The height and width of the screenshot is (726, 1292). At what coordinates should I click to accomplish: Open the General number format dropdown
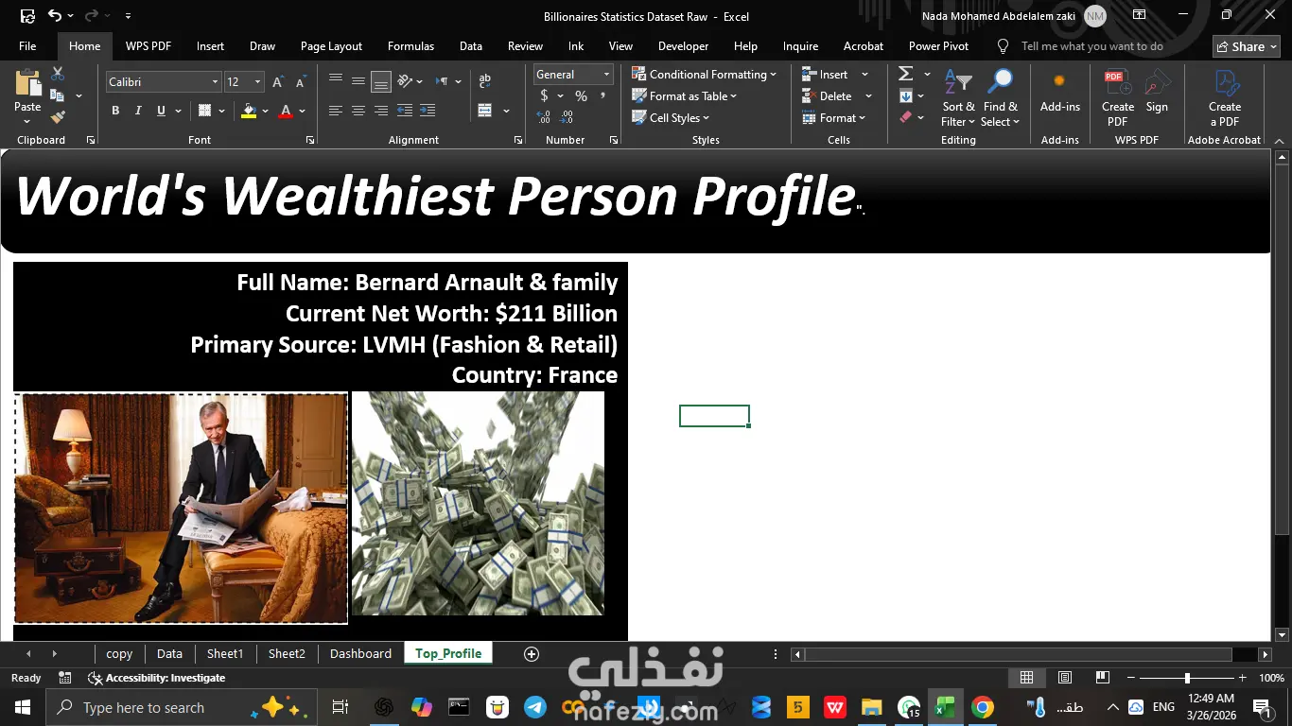(x=606, y=75)
